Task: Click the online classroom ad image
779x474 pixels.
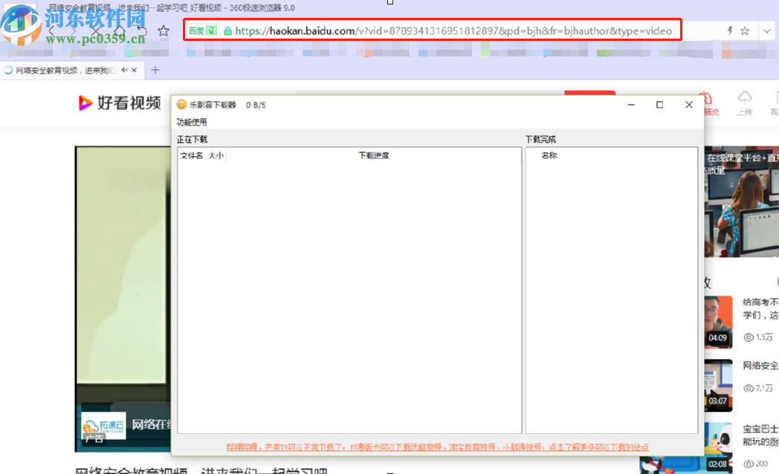Action: coord(741,201)
